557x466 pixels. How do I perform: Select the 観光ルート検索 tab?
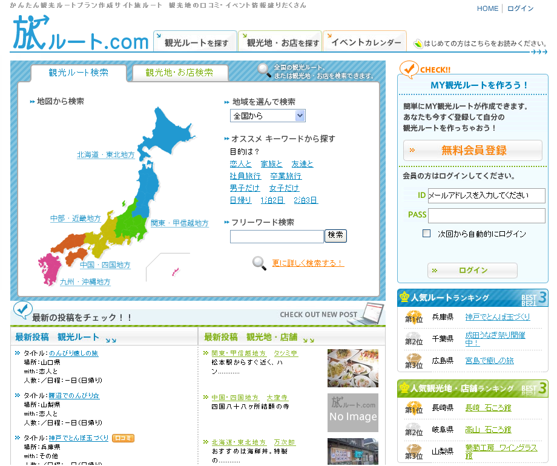79,73
